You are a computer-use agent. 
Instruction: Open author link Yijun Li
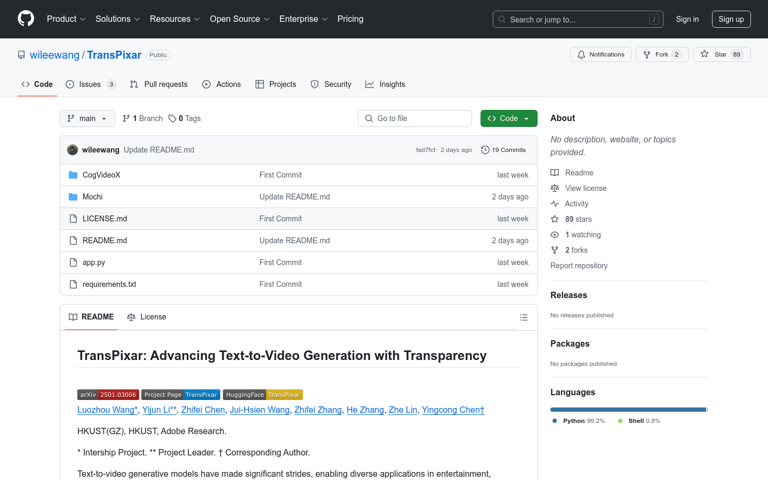[x=159, y=410]
